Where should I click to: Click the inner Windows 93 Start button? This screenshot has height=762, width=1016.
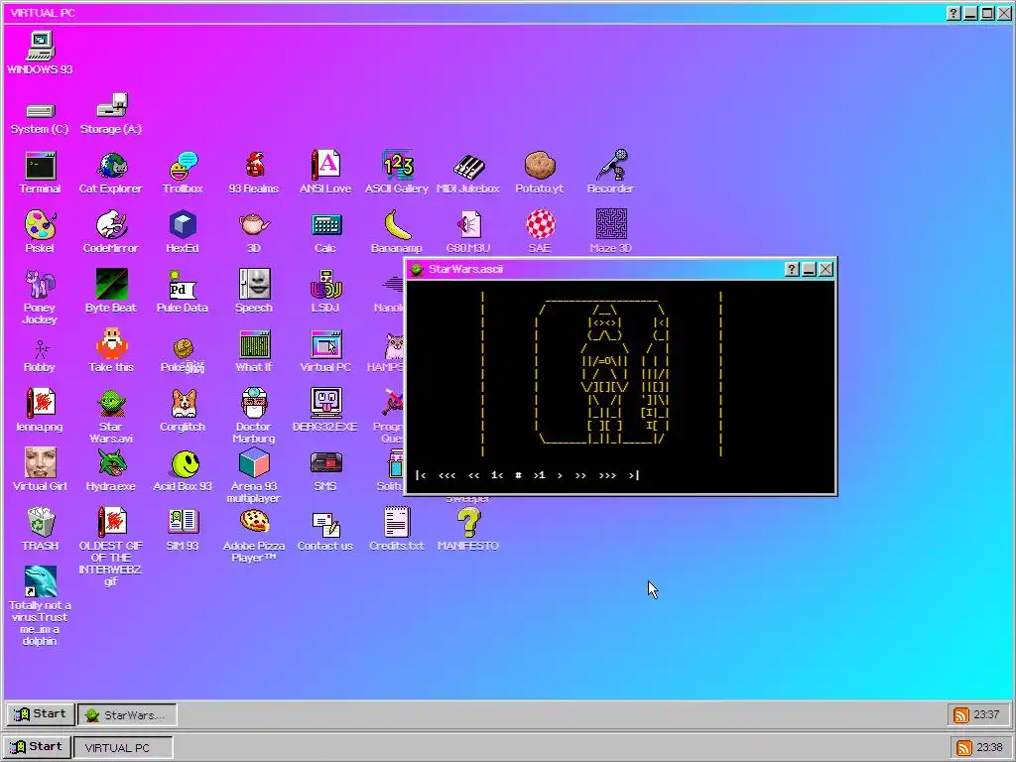tap(40, 714)
